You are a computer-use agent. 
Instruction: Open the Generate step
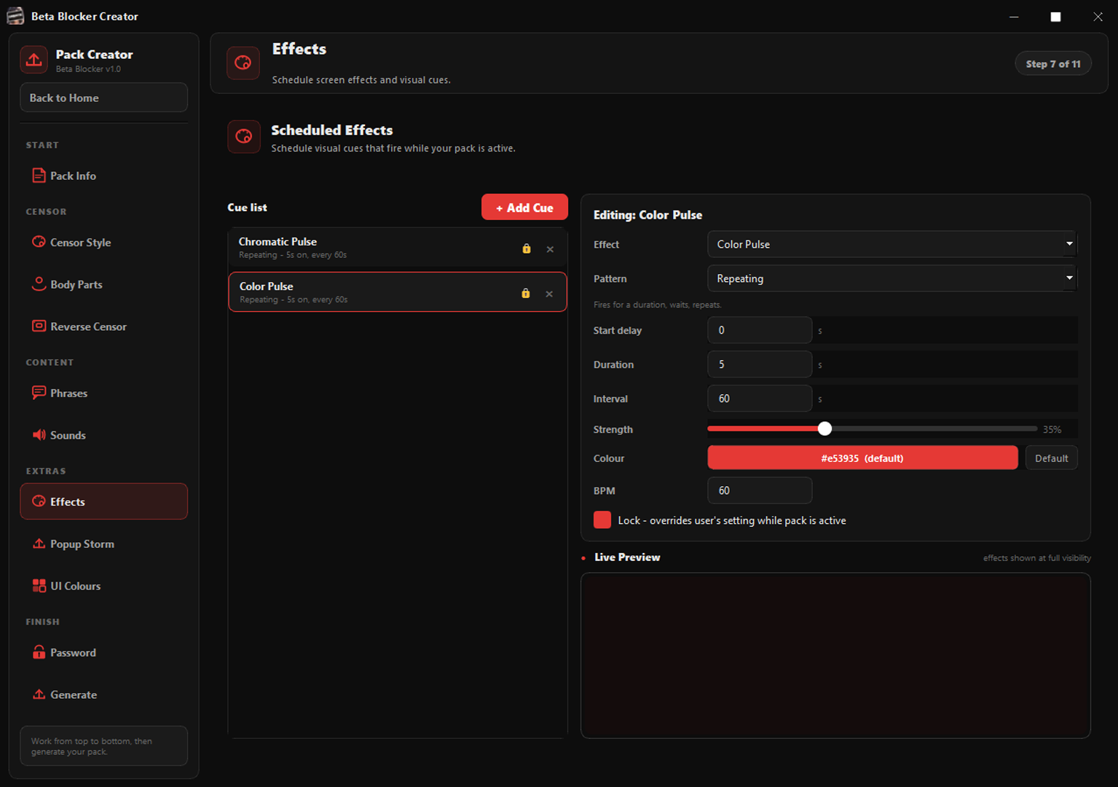tap(103, 694)
